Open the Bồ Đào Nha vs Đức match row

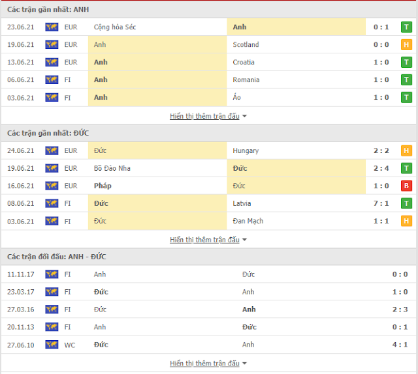209,168
